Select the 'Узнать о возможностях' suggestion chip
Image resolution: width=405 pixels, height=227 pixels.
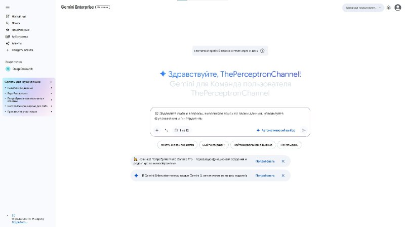point(177,145)
